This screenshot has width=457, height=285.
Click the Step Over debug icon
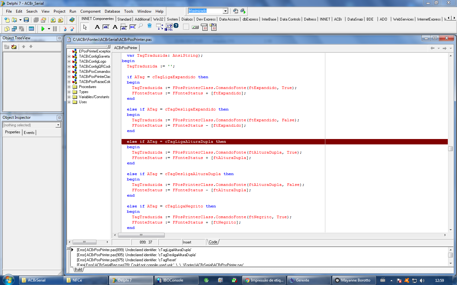tap(72, 29)
